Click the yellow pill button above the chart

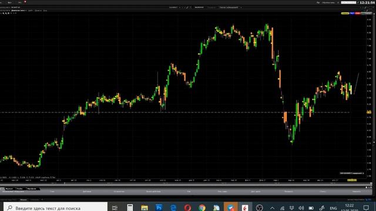(345, 13)
